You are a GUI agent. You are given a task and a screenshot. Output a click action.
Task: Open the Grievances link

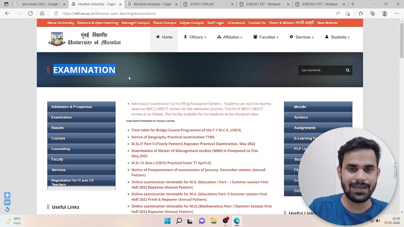pyautogui.click(x=236, y=23)
